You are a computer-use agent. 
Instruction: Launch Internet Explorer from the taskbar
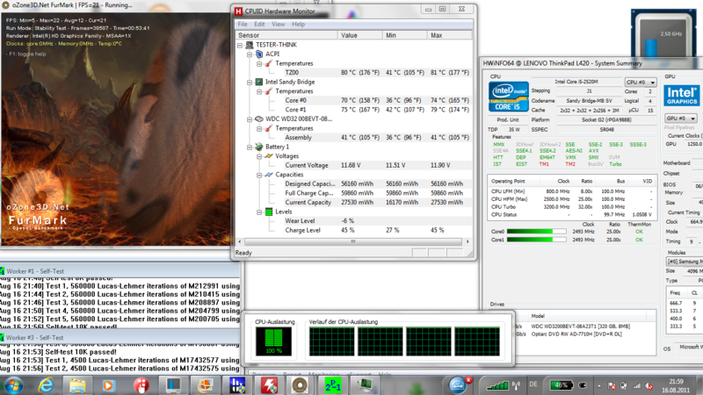click(46, 384)
